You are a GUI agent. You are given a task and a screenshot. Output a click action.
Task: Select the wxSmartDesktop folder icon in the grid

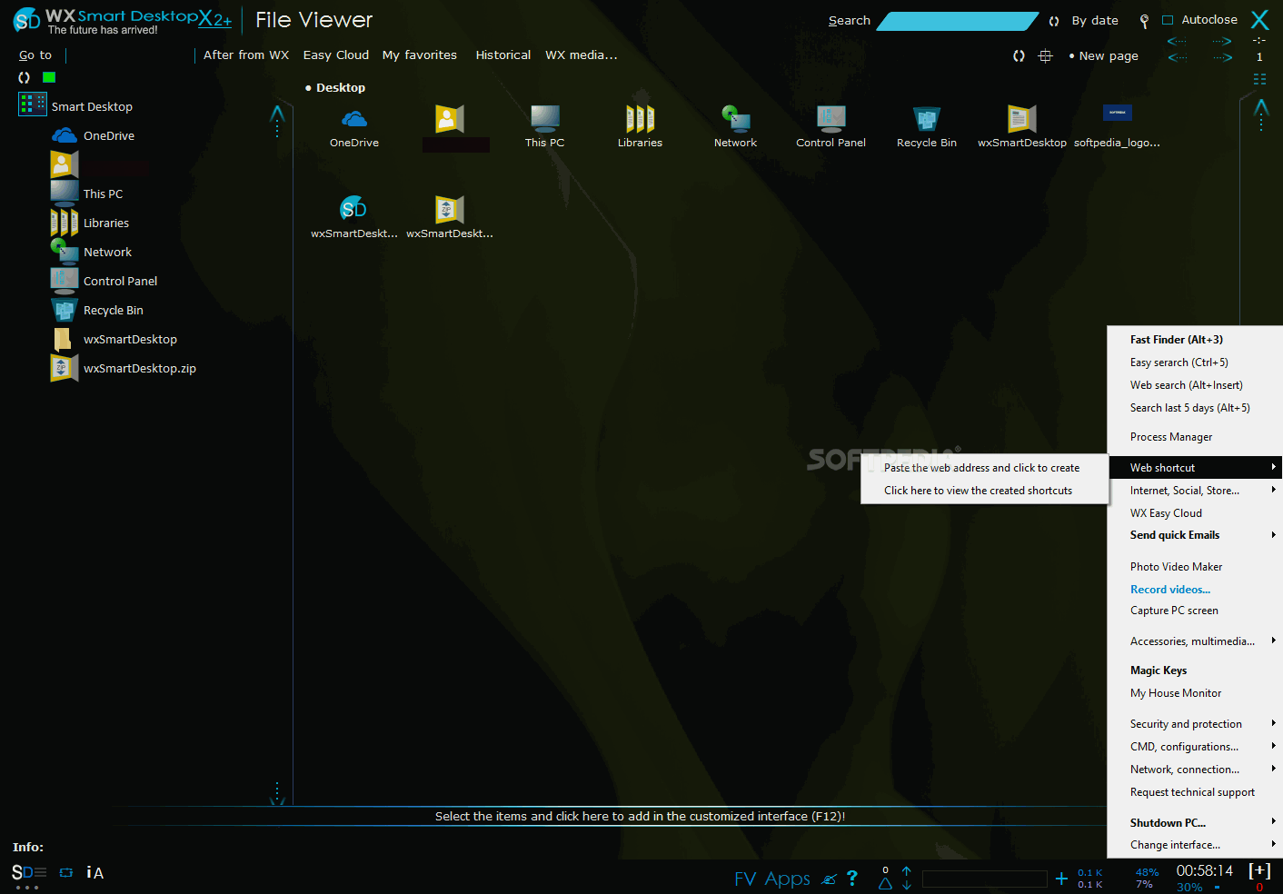(1021, 119)
